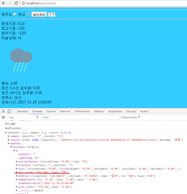Select the 학교 radio button
The width and height of the screenshot is (187, 194).
pyautogui.click(x=28, y=14)
